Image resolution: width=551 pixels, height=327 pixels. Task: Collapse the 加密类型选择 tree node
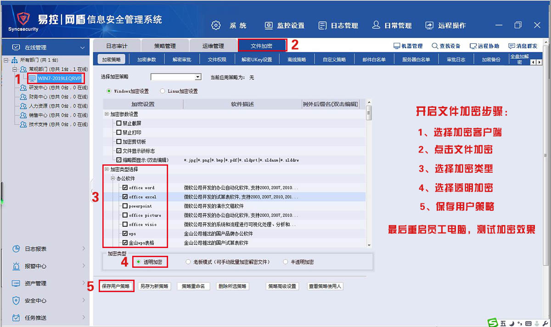(107, 169)
